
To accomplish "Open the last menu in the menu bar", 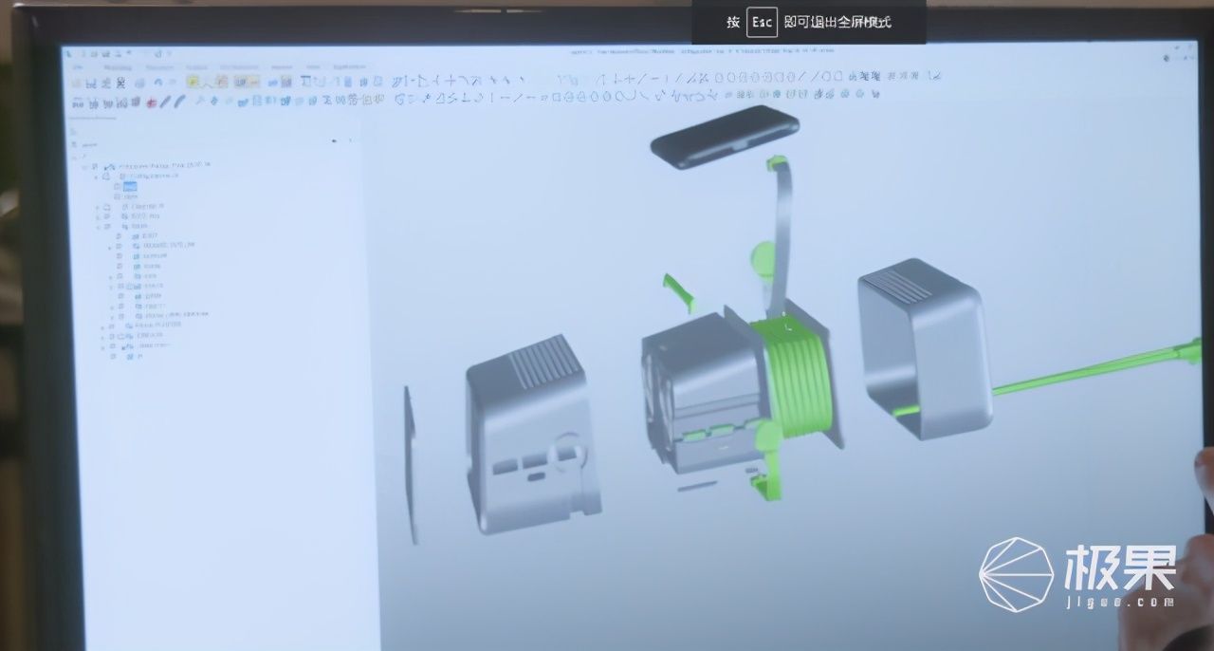I will pyautogui.click(x=349, y=67).
